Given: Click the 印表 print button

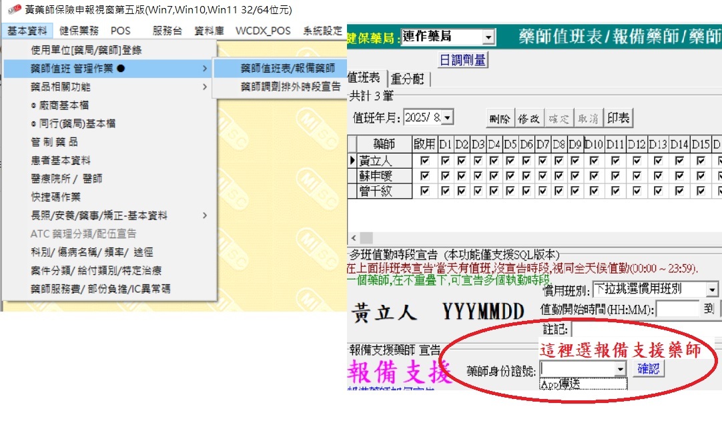Looking at the screenshot, I should click(x=619, y=119).
